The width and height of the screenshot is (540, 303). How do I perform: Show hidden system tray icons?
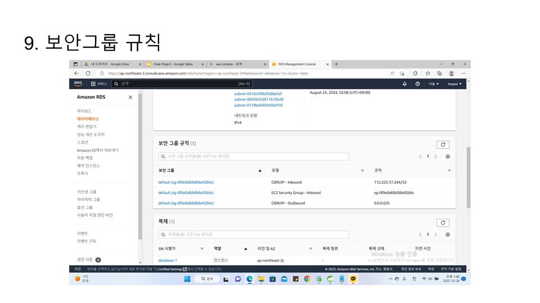[x=390, y=279]
